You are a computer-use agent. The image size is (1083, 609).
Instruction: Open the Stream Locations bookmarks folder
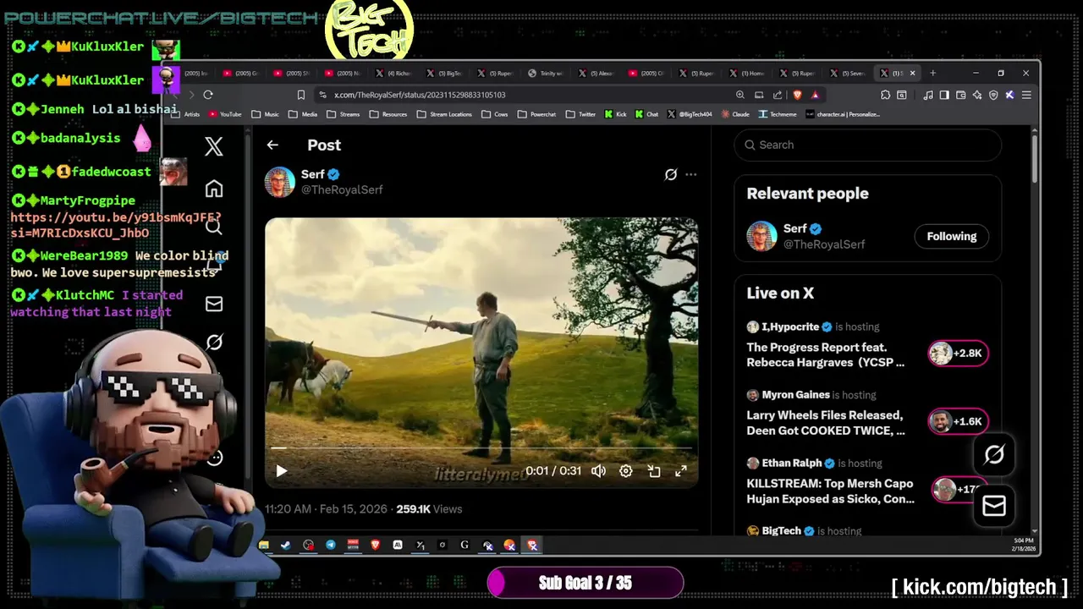click(444, 114)
